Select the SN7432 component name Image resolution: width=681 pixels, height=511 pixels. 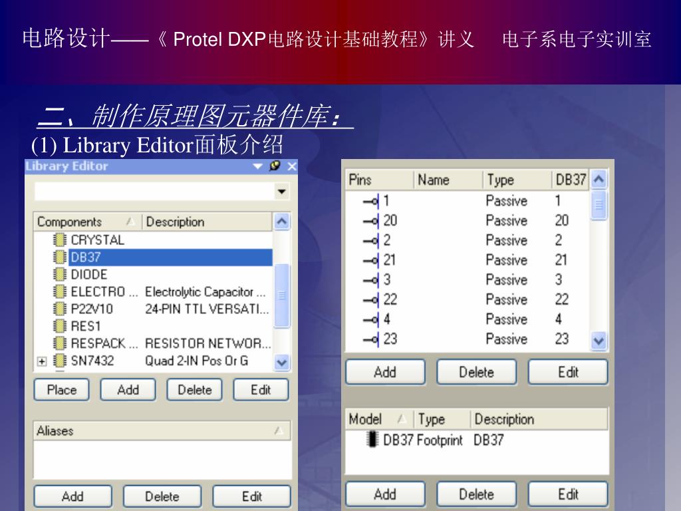pos(92,361)
